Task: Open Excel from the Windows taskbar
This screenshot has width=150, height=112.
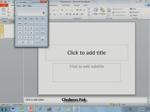Action: pos(22,109)
